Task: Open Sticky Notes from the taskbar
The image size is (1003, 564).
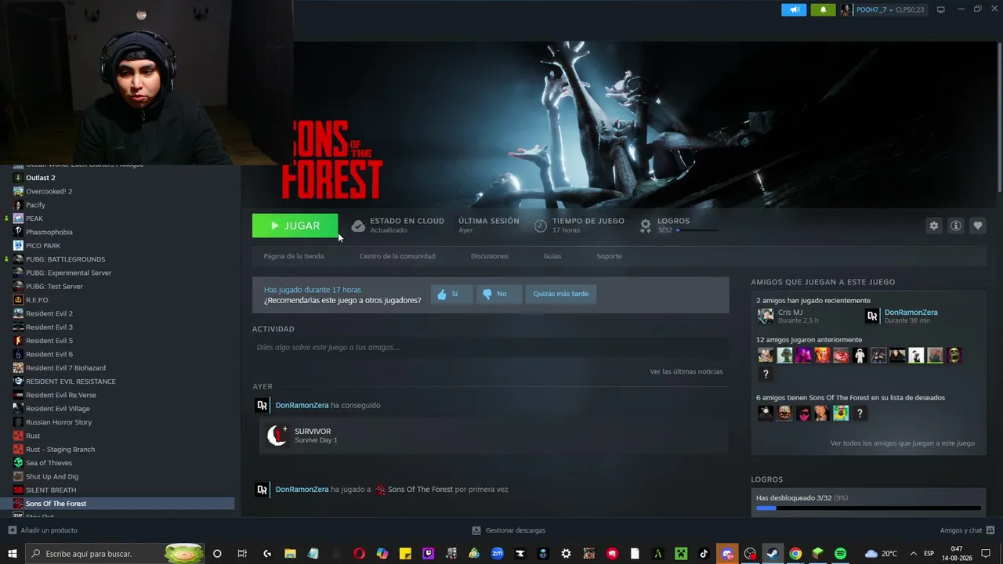Action: point(405,554)
